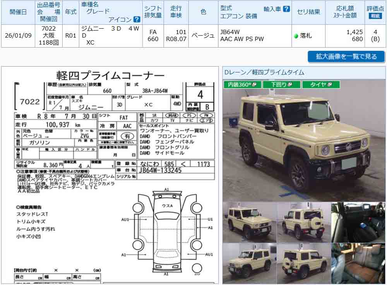Click the small blue badge under 評価点

click(375, 16)
